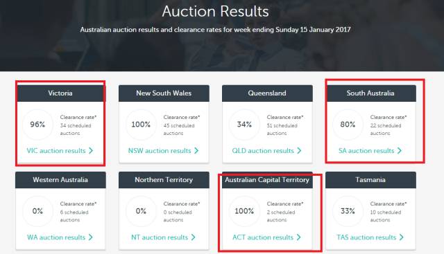Click chevron arrow next to NT auction results
Screen dimensions: 444x254
[194, 237]
